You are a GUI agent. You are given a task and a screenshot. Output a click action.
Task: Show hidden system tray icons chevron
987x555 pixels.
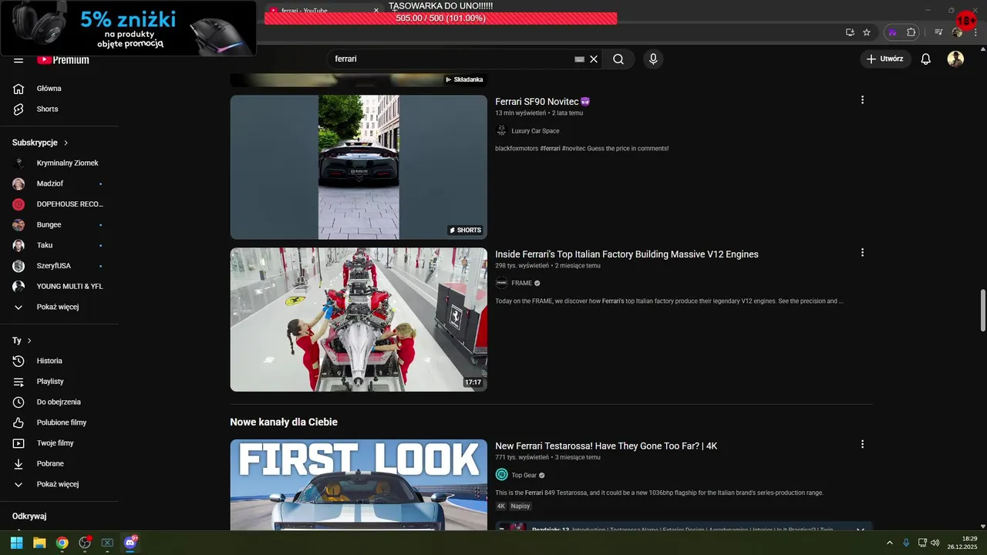pyautogui.click(x=889, y=543)
